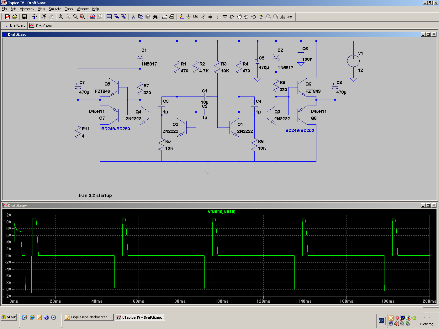Click the 200ms time axis label

click(429, 301)
